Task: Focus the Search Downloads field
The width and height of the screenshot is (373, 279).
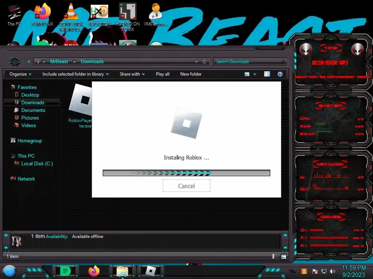Action: tap(251, 62)
